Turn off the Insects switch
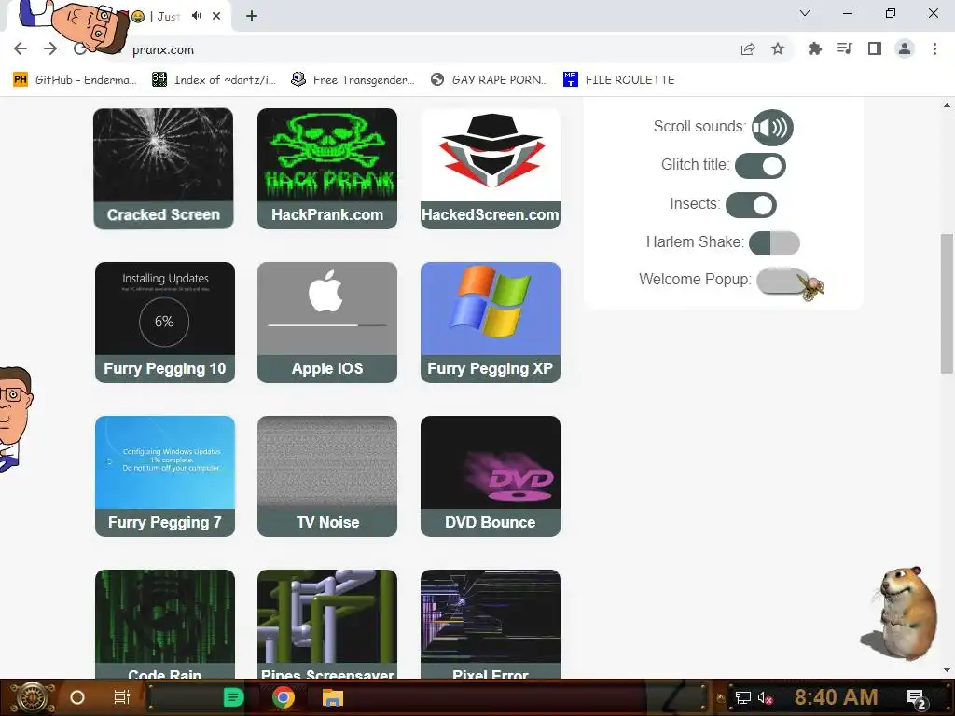The width and height of the screenshot is (955, 716). click(x=751, y=204)
